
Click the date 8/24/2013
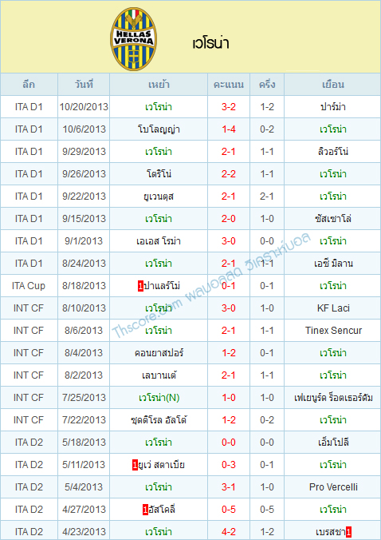[x=84, y=264]
